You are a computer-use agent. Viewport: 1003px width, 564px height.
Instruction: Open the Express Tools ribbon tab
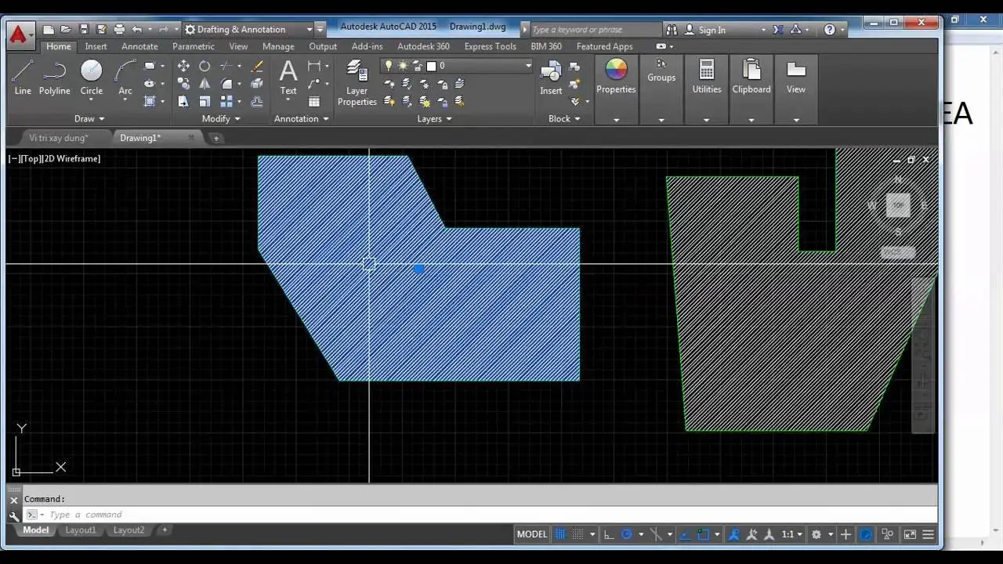(x=490, y=46)
